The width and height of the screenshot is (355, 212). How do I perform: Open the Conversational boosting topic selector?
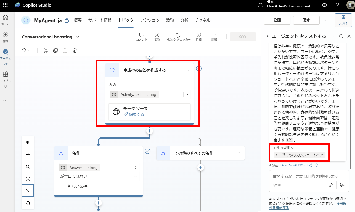78,36
